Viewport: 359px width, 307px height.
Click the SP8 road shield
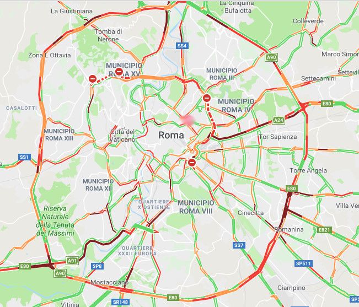(97, 266)
